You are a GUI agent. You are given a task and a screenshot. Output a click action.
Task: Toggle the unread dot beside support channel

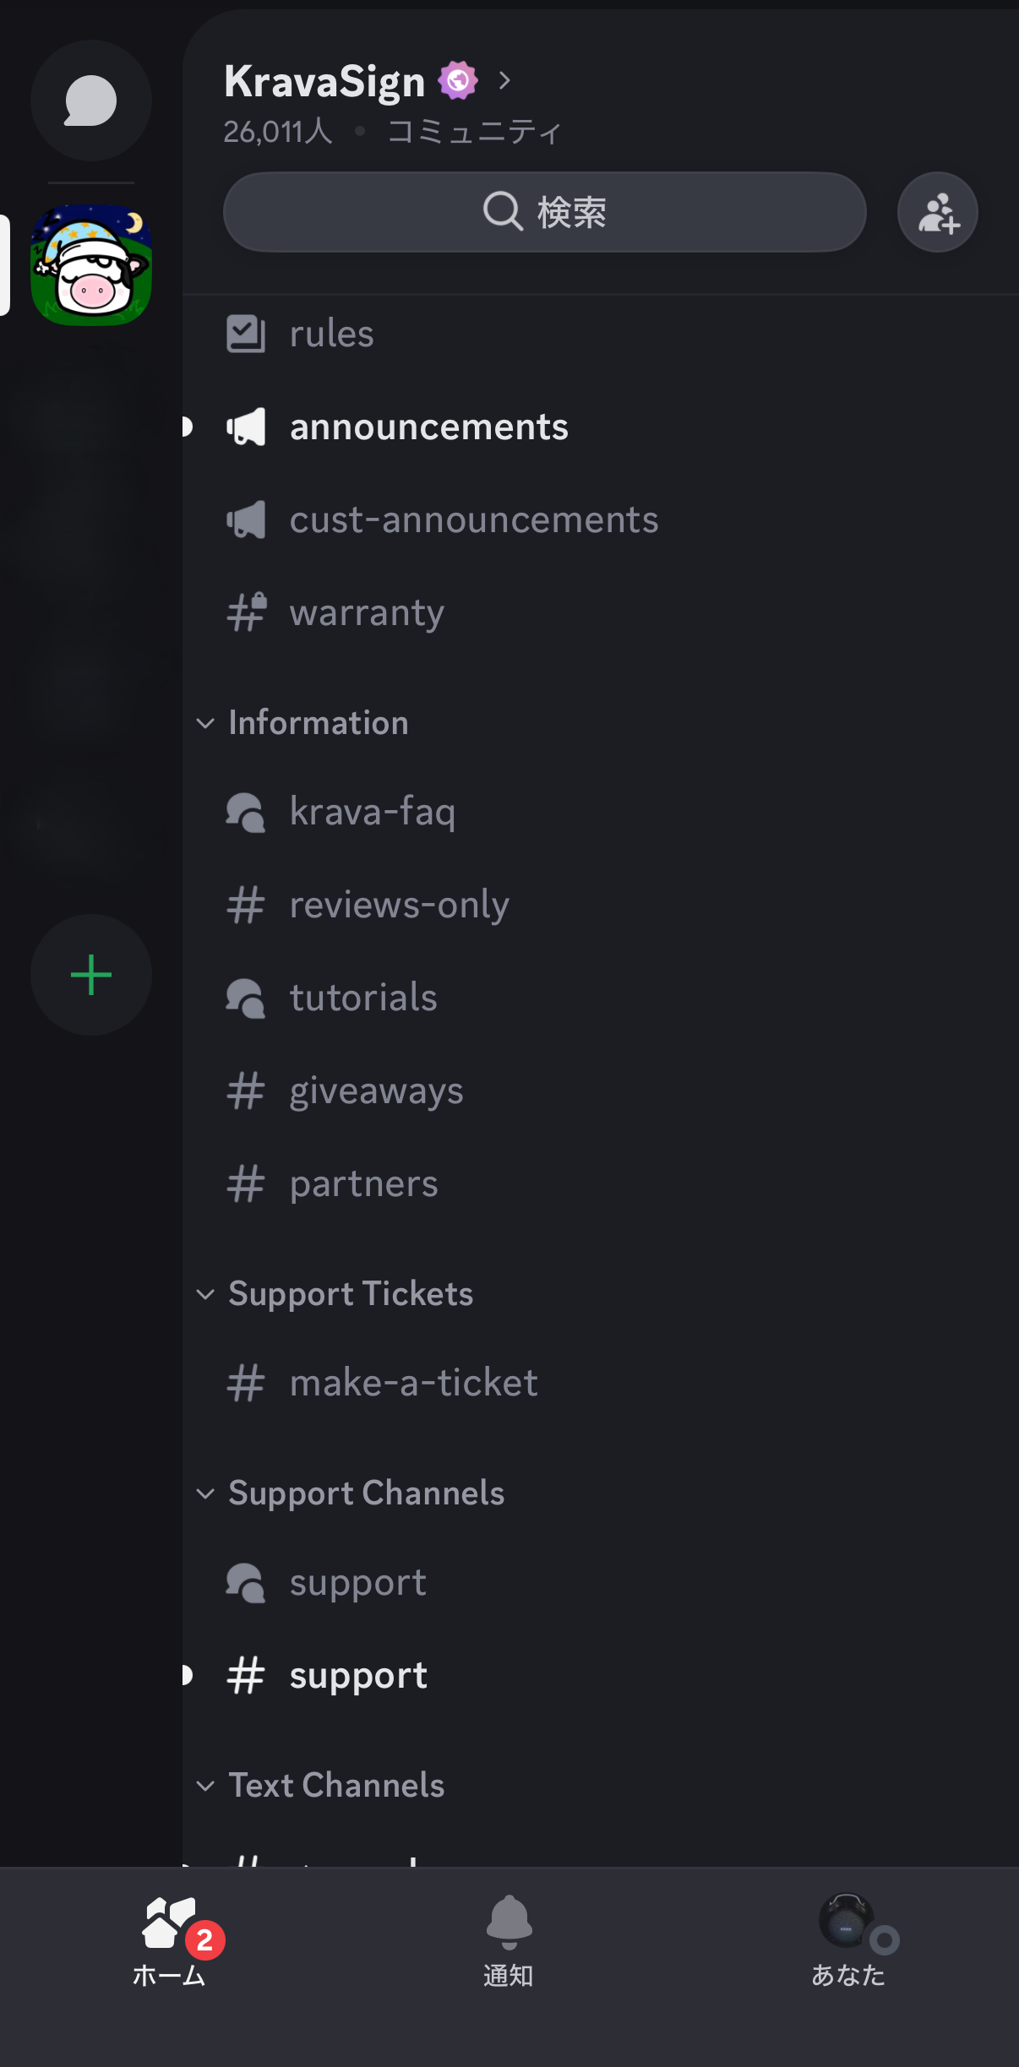coord(186,1675)
